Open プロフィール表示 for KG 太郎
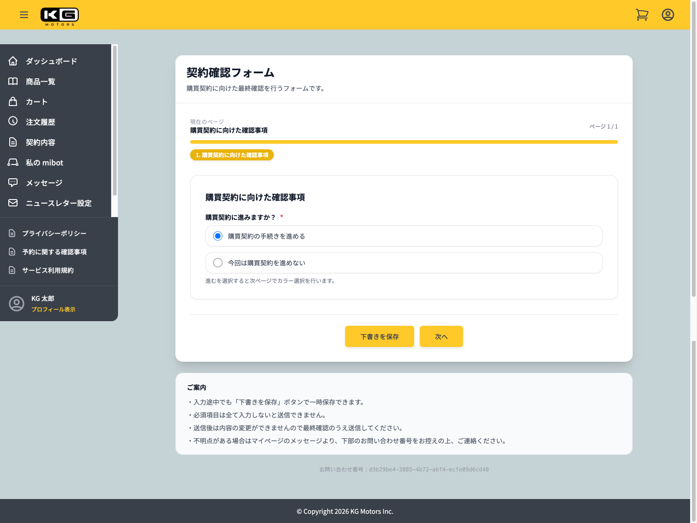This screenshot has height=523, width=697. [54, 309]
